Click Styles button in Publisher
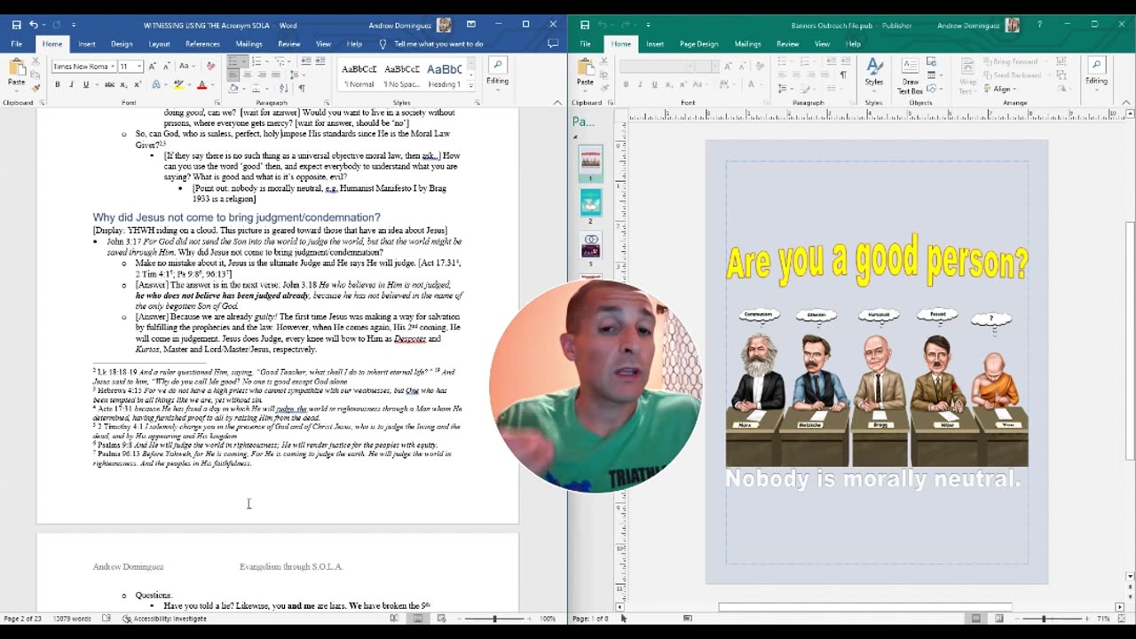Image resolution: width=1136 pixels, height=639 pixels. coord(873,73)
